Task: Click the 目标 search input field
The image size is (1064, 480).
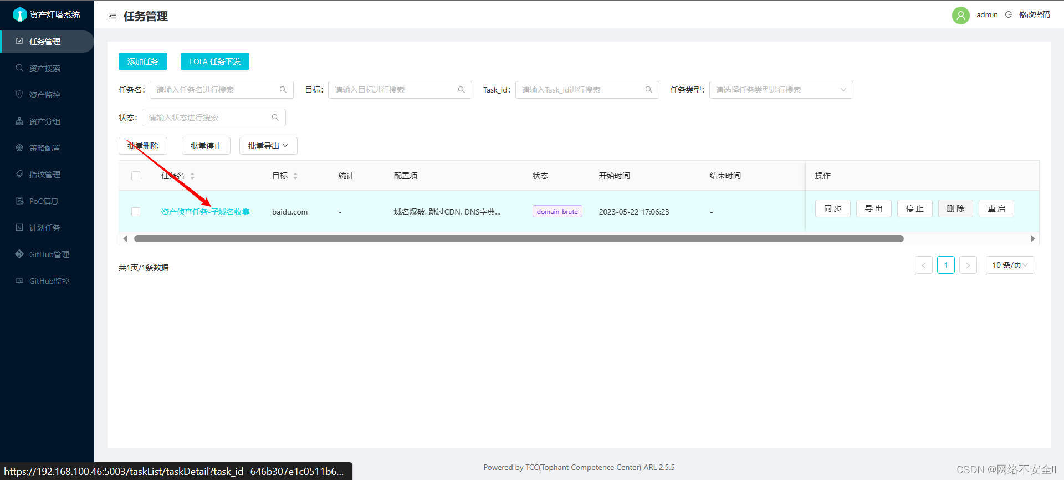Action: (400, 90)
